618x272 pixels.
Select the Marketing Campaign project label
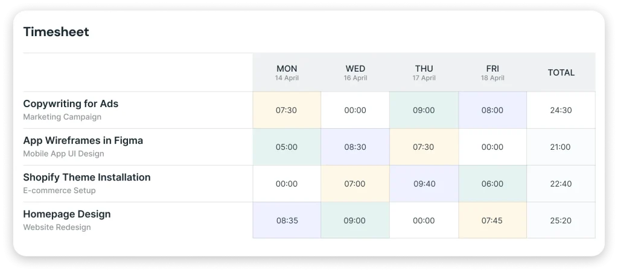coord(62,117)
